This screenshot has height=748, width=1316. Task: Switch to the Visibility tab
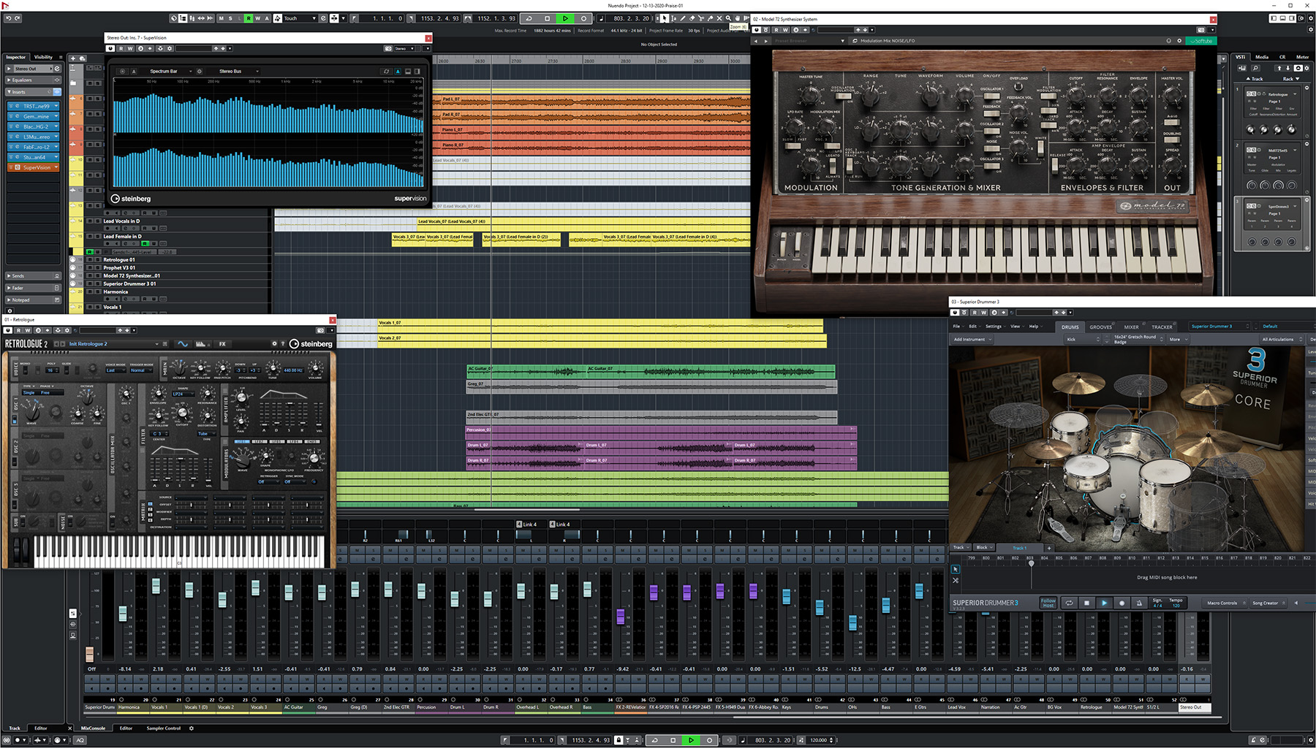pos(43,57)
